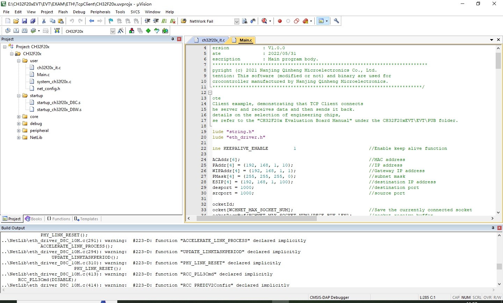
Task: Insert breakpoint red dot icon
Action: click(280, 21)
